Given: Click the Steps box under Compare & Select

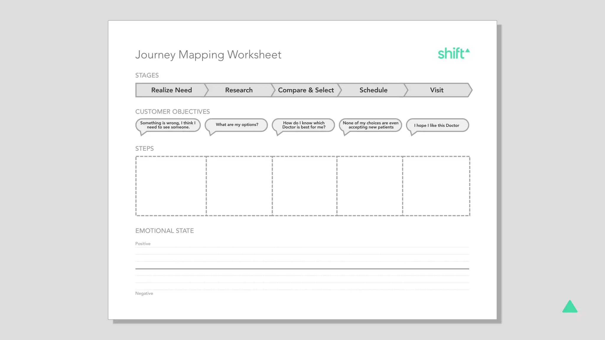Looking at the screenshot, I should tap(305, 186).
